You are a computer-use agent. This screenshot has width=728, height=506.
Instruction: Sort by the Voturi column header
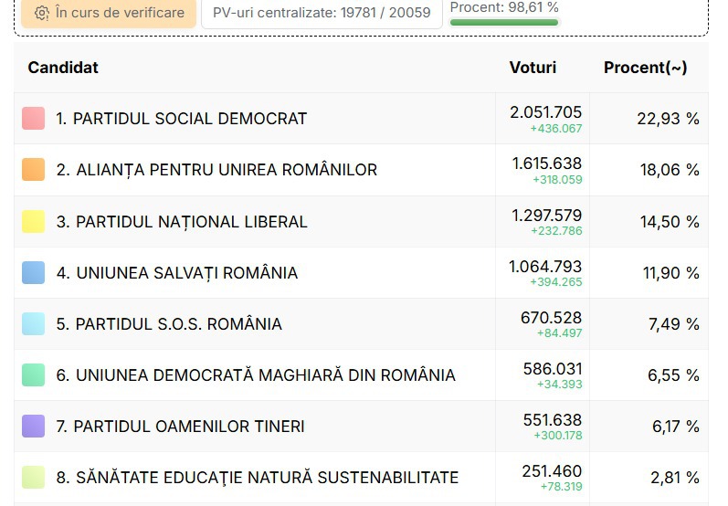point(533,68)
